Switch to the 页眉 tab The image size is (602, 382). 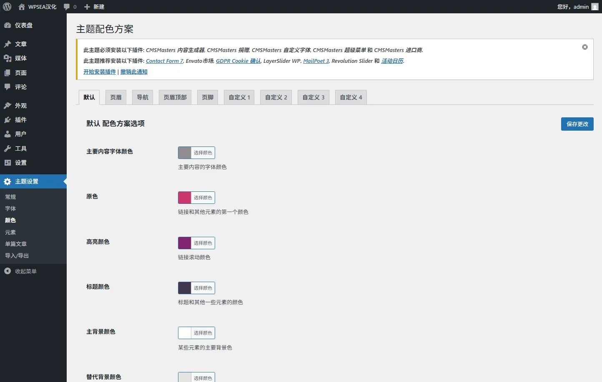click(x=116, y=97)
